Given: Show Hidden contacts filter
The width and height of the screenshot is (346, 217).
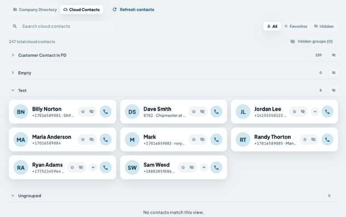Looking at the screenshot, I should (x=324, y=26).
